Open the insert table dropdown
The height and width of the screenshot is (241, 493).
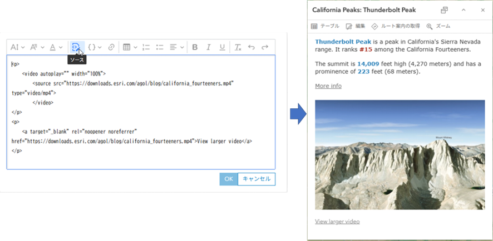[130, 47]
